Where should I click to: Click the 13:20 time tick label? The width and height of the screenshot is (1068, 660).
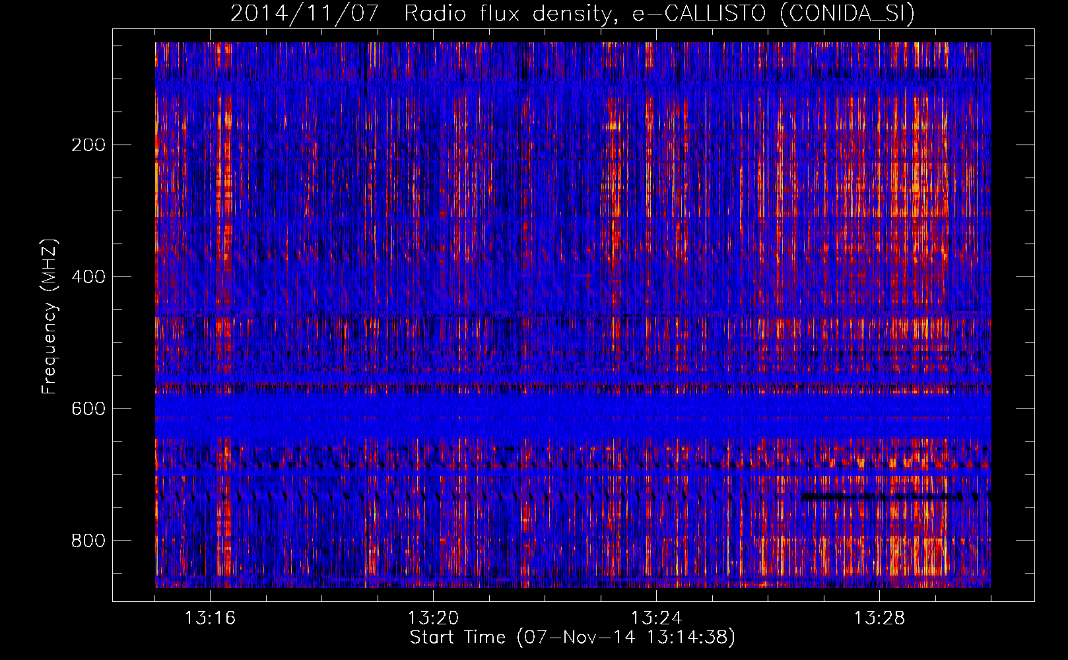(433, 618)
